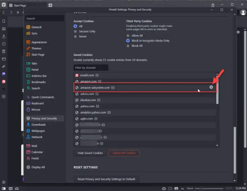Select the .agkn.com cookie entry
The width and height of the screenshot is (247, 191).
click(145, 119)
